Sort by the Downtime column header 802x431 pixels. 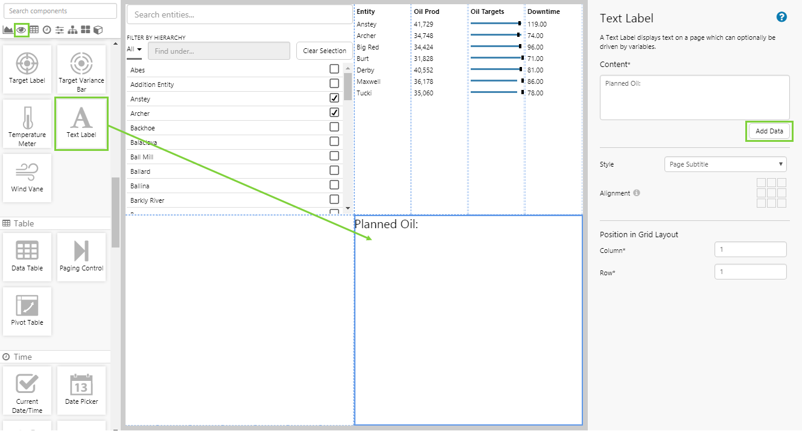[544, 11]
